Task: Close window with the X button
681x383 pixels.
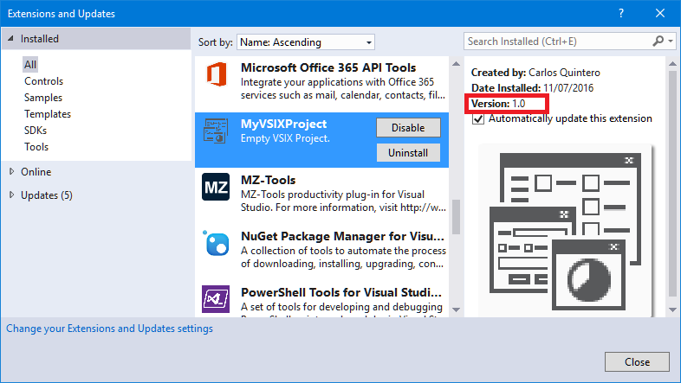Action: click(x=660, y=13)
